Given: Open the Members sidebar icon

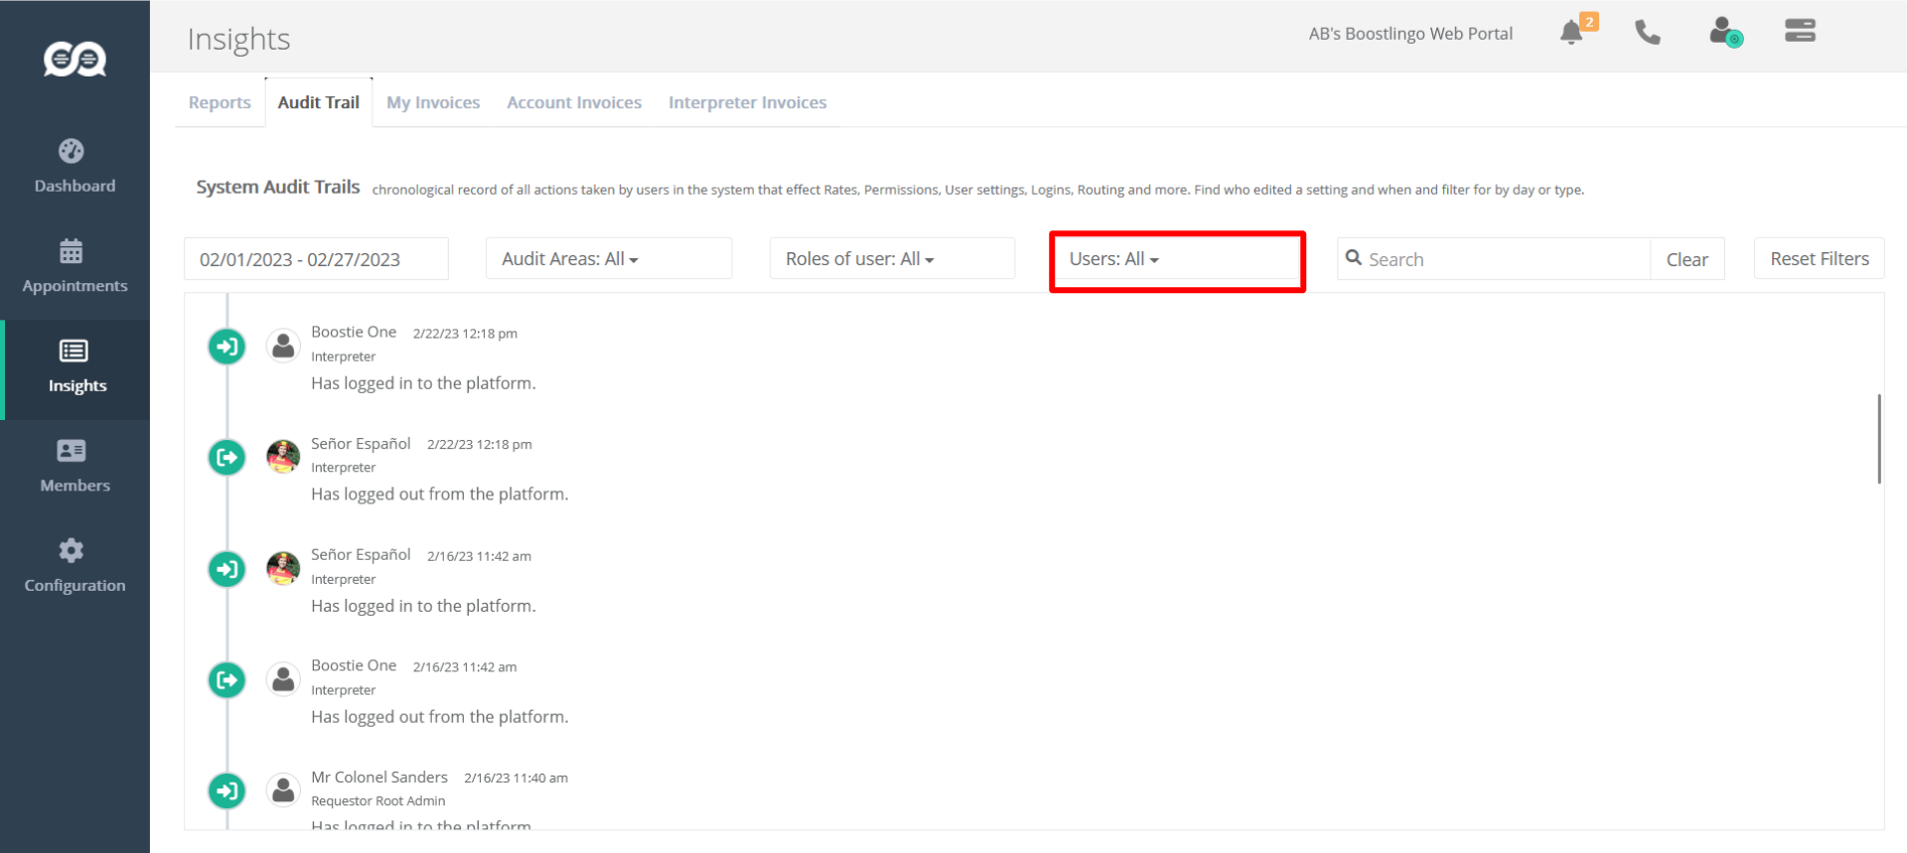Looking at the screenshot, I should click(72, 451).
